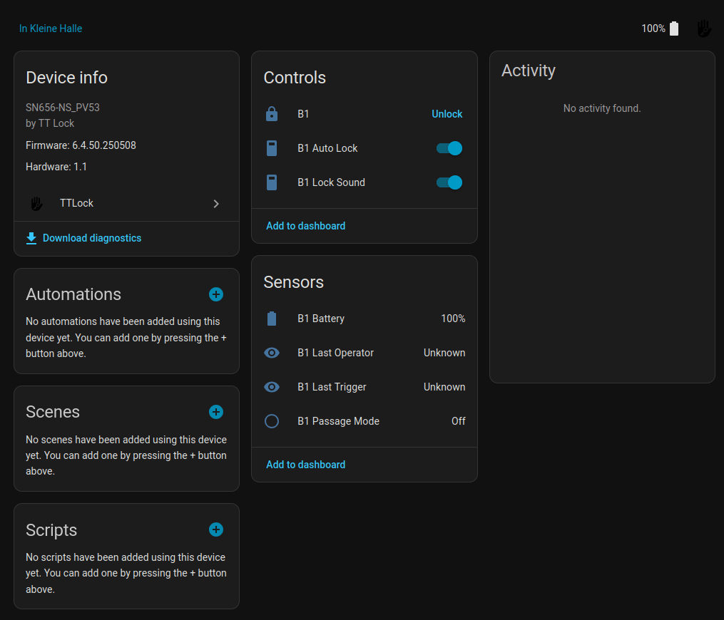The height and width of the screenshot is (620, 724).
Task: Add a new script with plus icon
Action: pyautogui.click(x=216, y=529)
